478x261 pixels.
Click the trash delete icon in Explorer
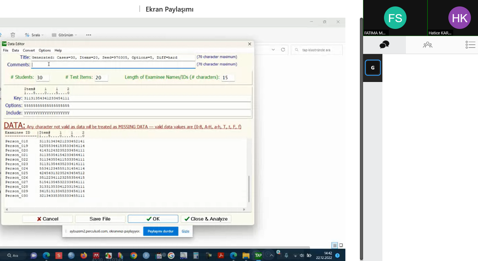[x=13, y=35]
